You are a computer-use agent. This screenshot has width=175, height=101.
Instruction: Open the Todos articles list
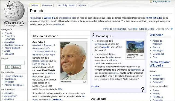[x=156, y=90]
